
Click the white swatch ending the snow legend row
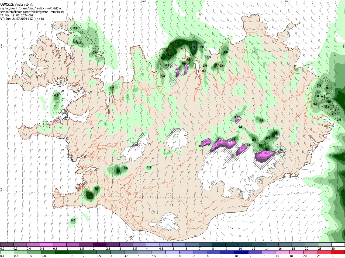point(338,245)
